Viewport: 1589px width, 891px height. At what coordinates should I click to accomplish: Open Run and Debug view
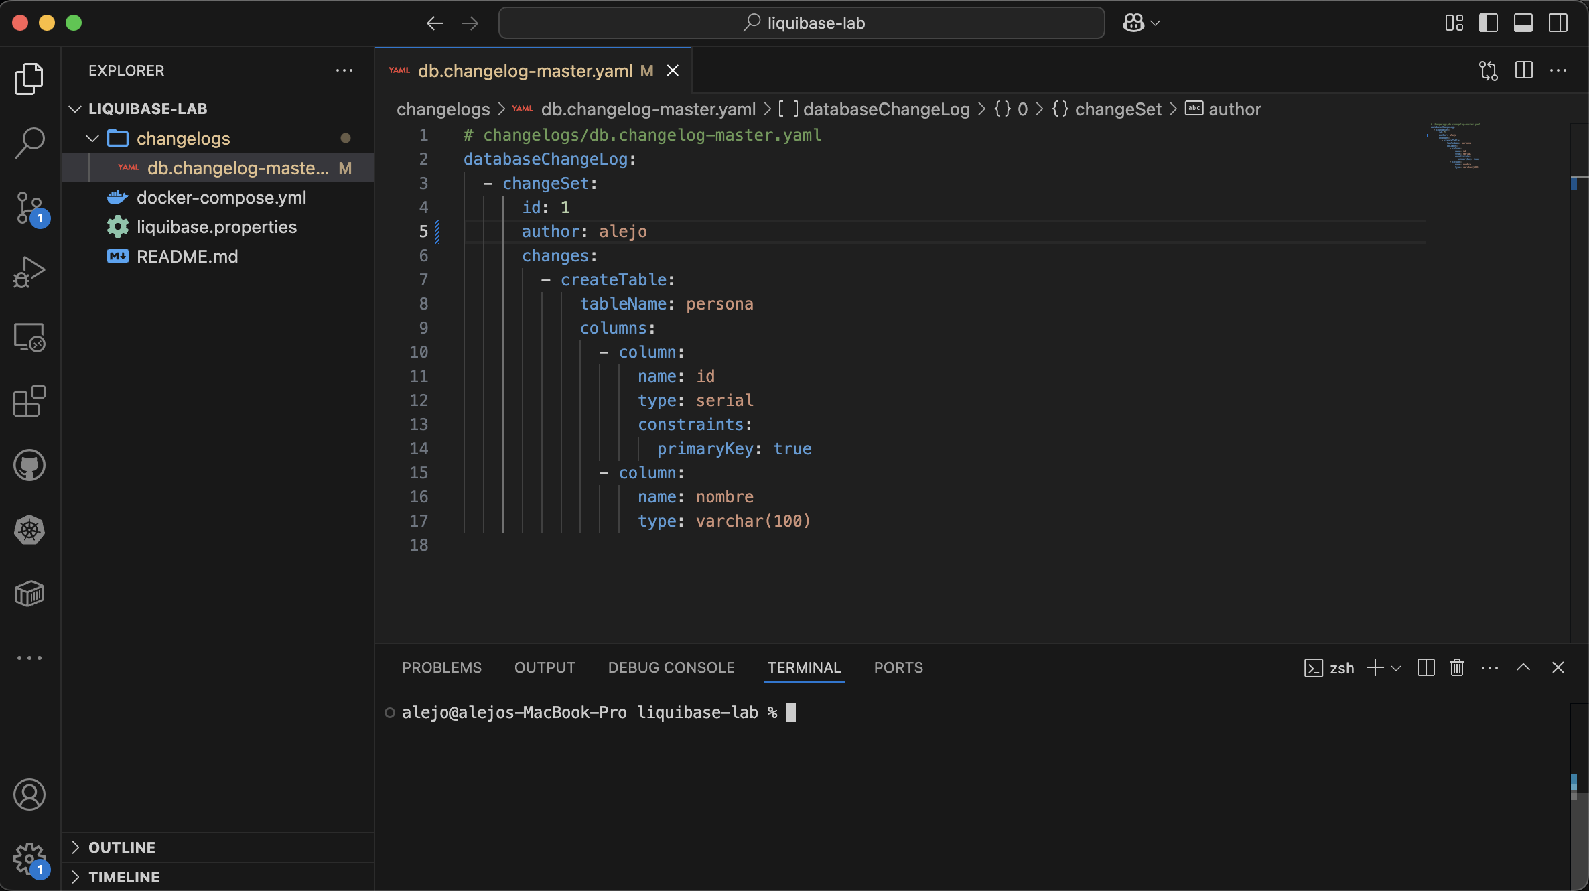29,272
